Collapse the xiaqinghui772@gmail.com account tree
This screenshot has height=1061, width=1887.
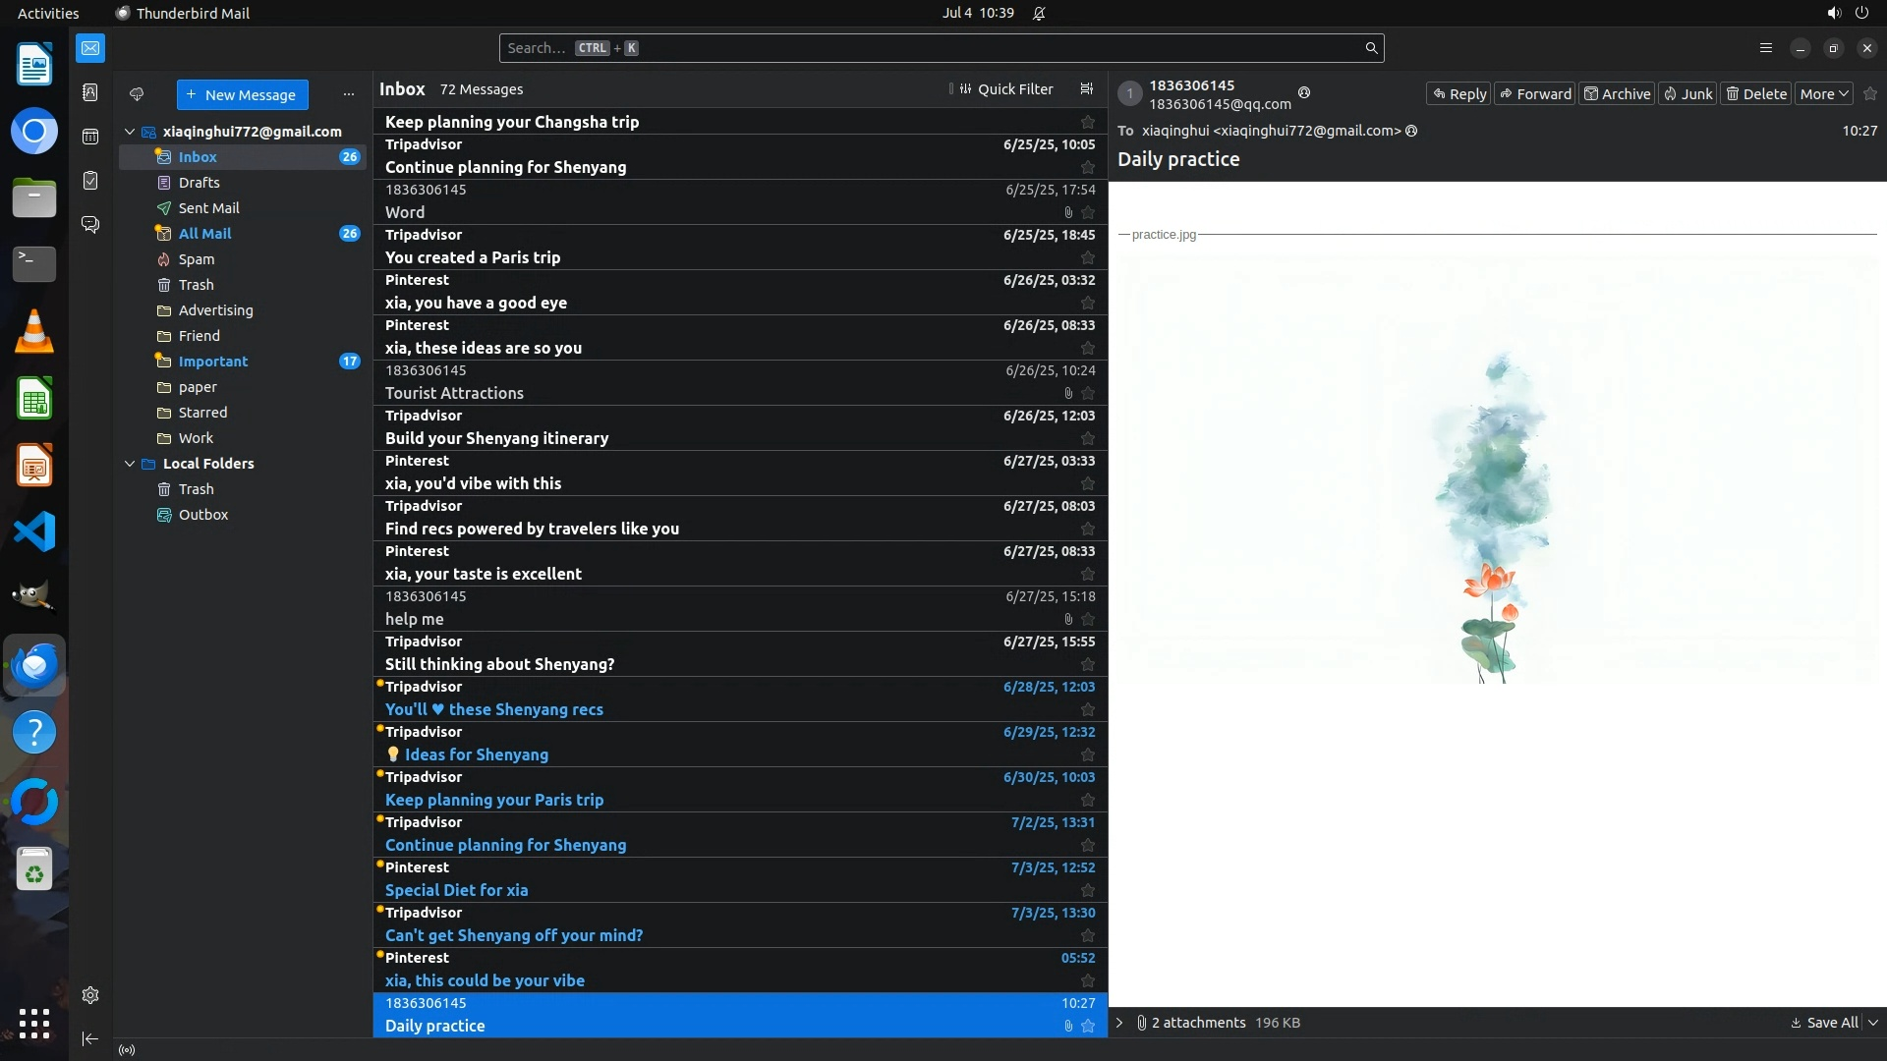(130, 132)
